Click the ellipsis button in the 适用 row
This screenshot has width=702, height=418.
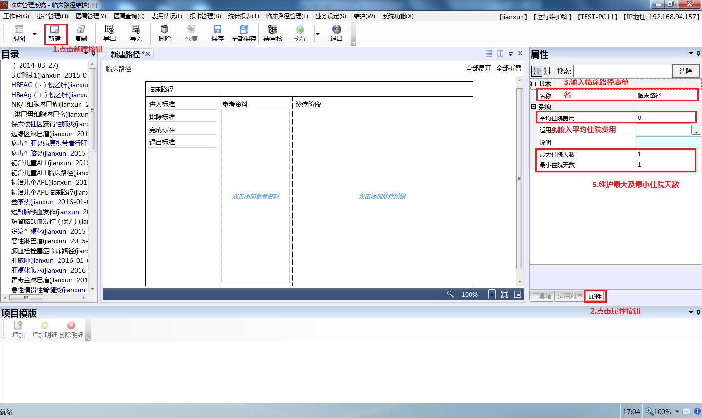click(x=696, y=130)
